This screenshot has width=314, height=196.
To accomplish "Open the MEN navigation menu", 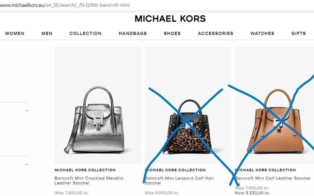I will coord(47,33).
